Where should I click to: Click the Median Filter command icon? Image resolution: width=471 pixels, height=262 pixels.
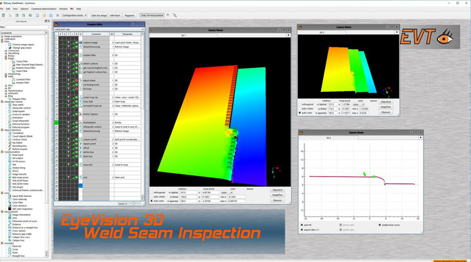click(14, 82)
